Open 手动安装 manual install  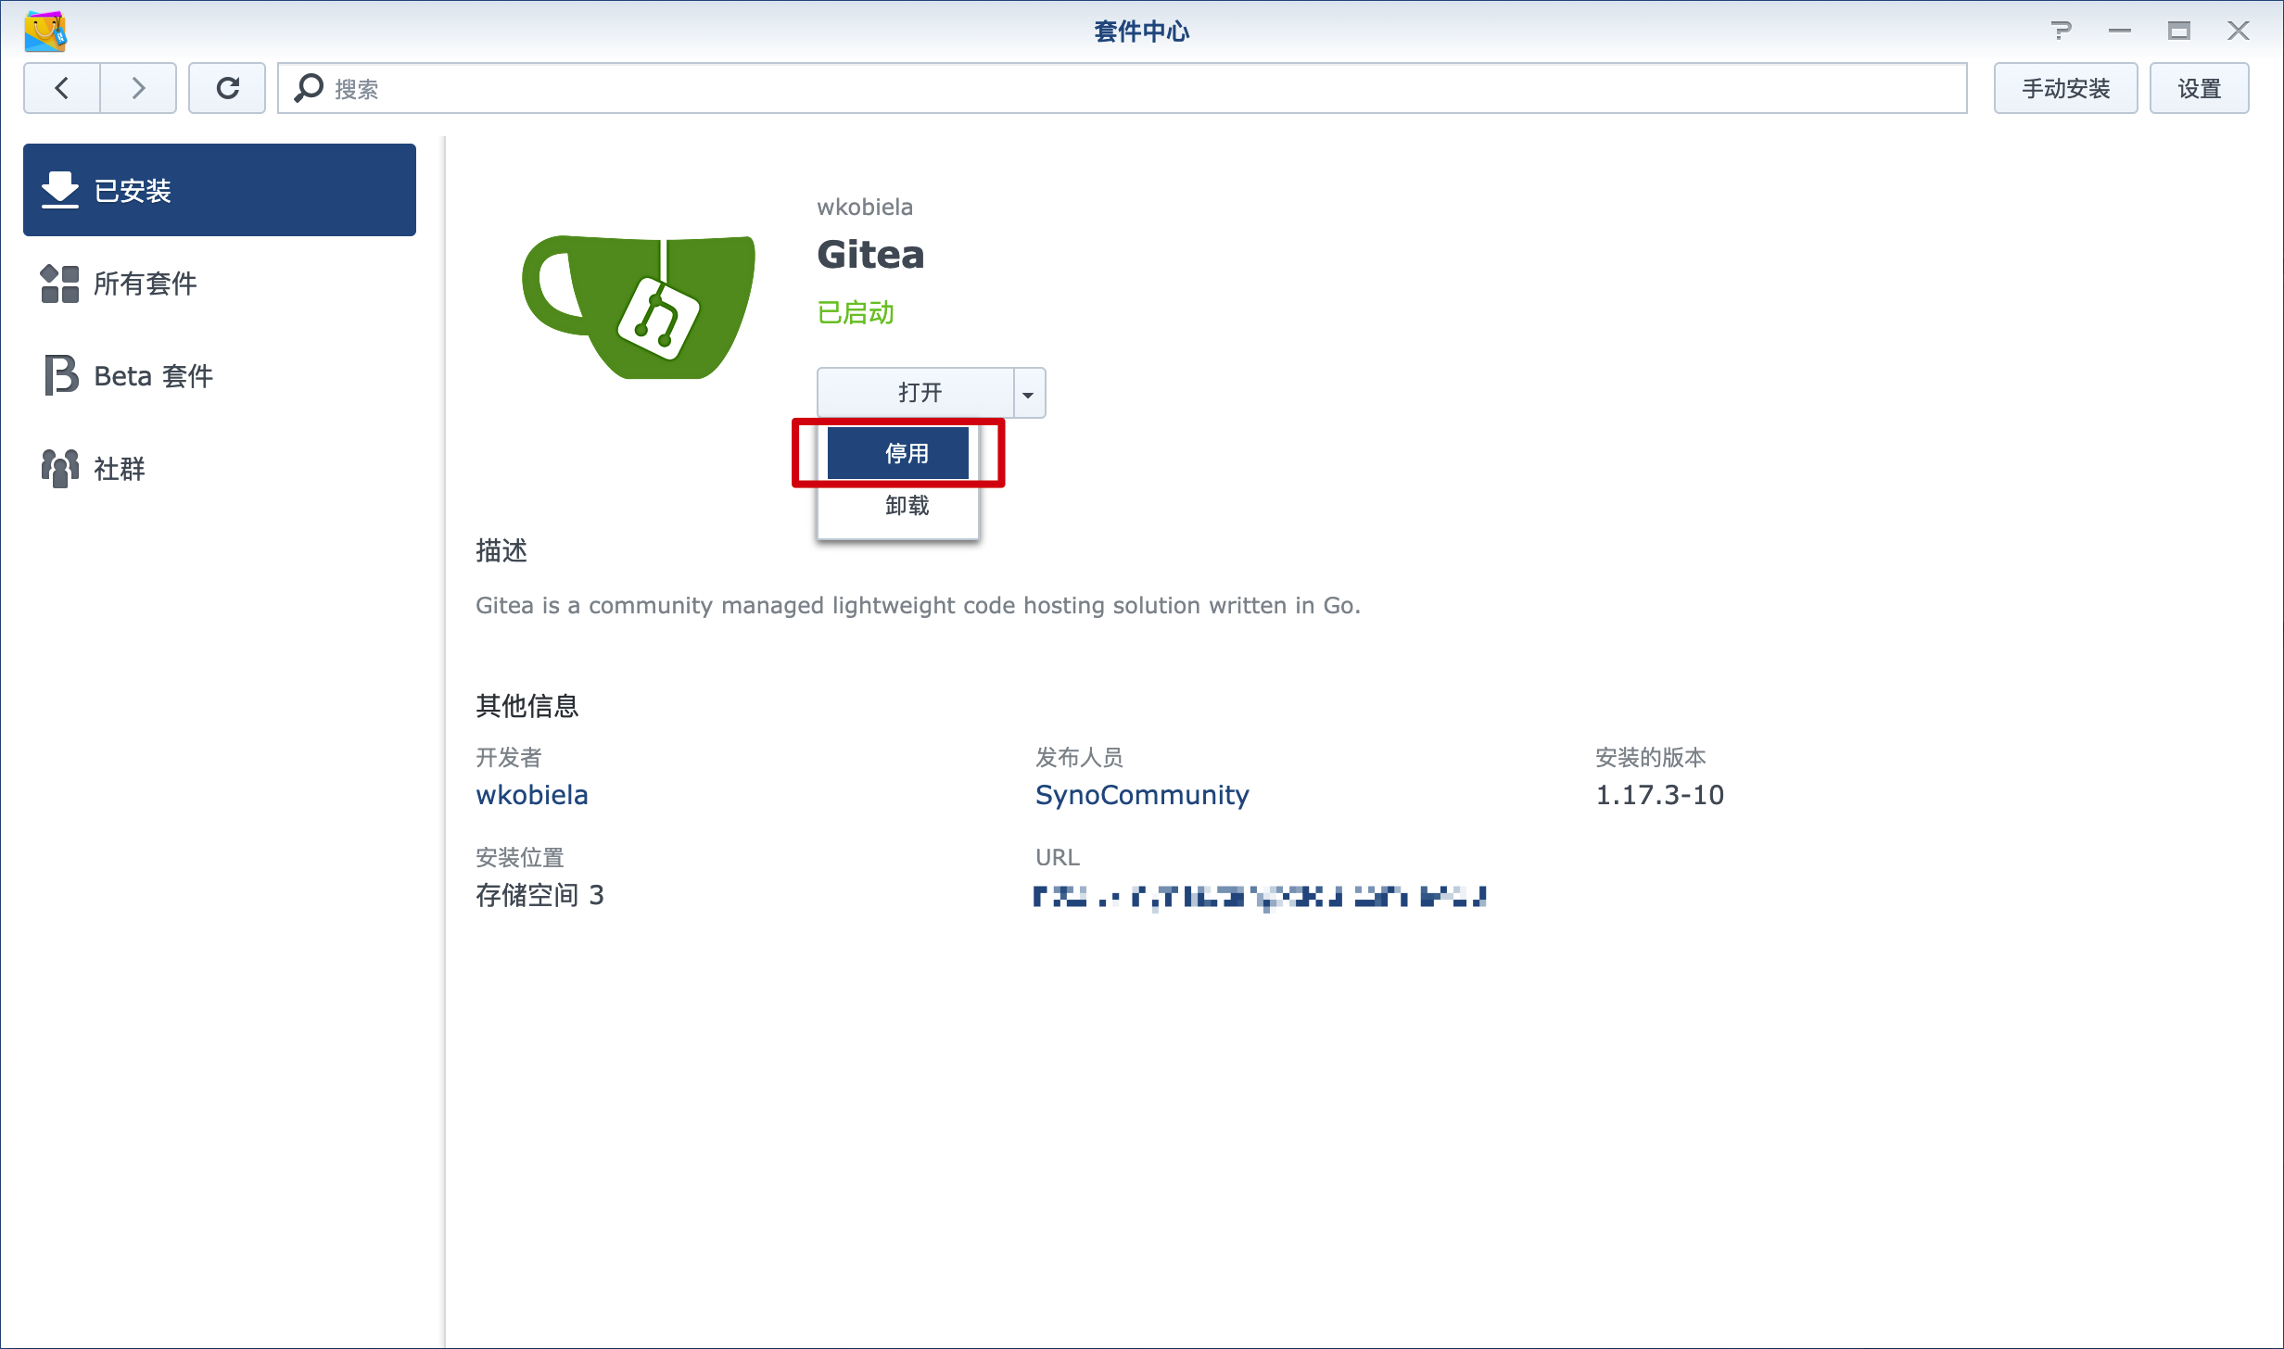[x=2065, y=89]
